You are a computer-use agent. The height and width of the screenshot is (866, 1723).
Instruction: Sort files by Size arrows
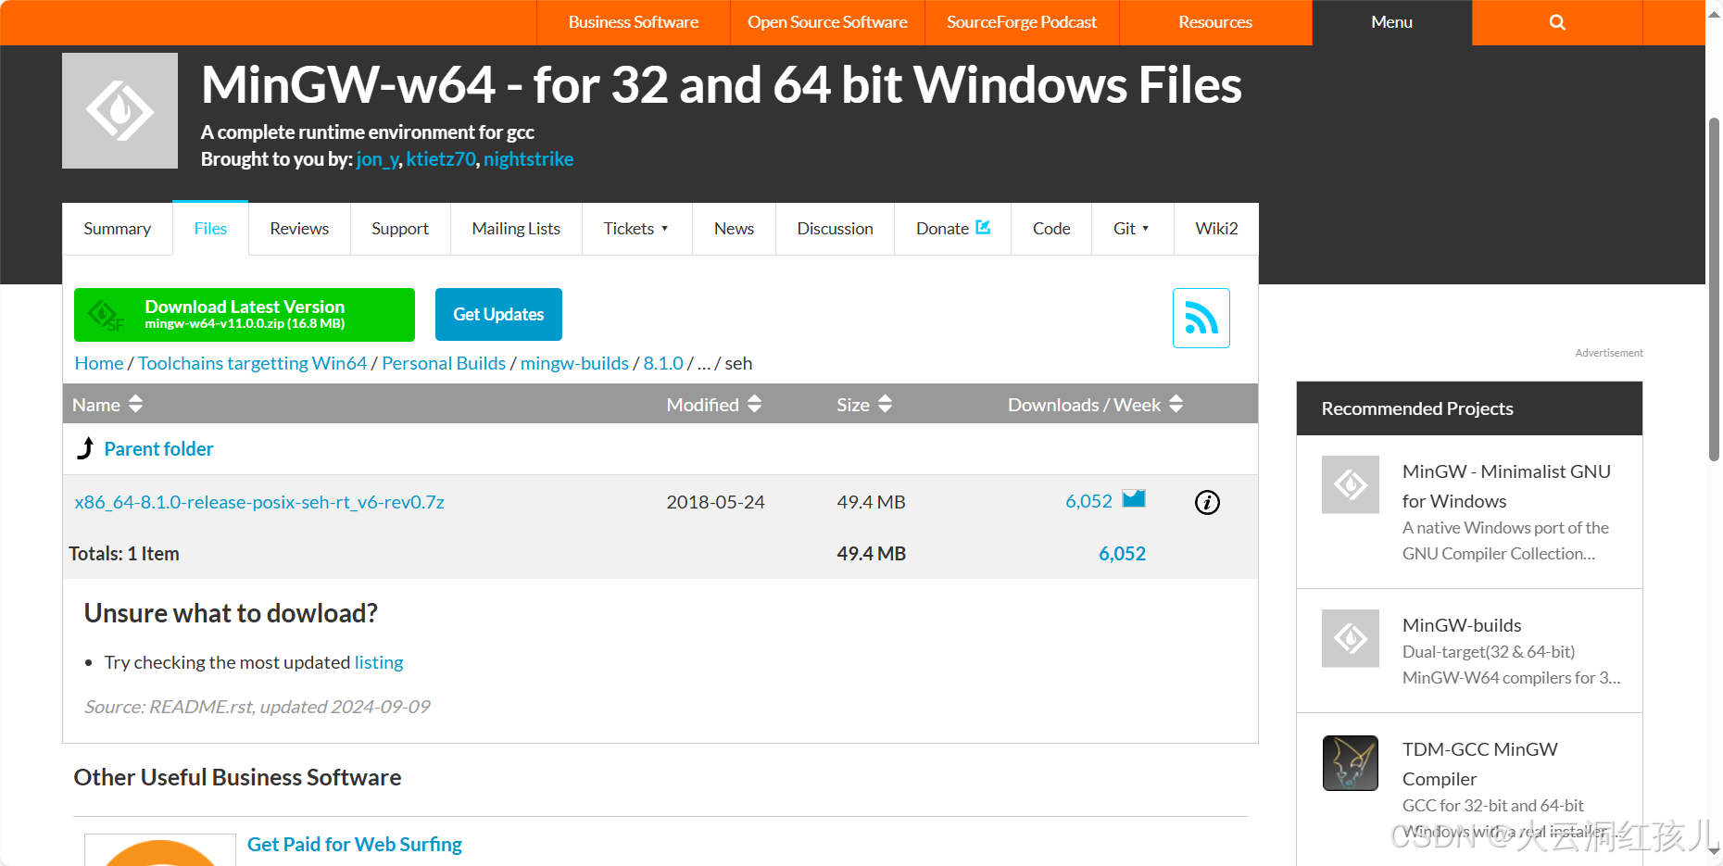click(885, 404)
